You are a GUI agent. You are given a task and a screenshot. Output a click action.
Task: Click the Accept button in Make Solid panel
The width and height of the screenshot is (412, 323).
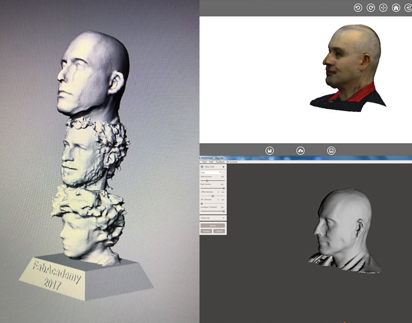pyautogui.click(x=206, y=231)
